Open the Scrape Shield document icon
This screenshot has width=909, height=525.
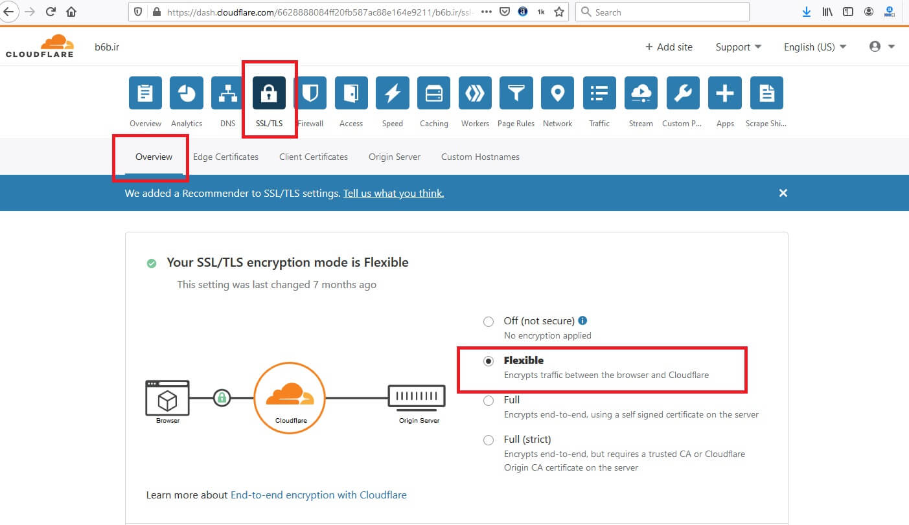click(766, 93)
